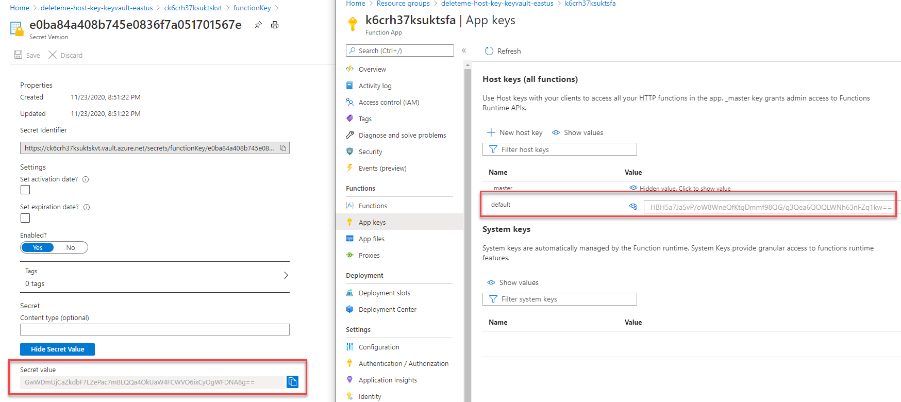Click the Secret value text field
The width and height of the screenshot is (901, 402).
click(x=153, y=382)
